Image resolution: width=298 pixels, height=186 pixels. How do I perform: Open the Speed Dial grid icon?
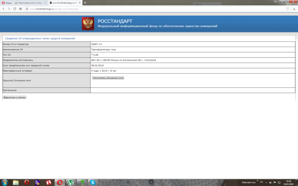[x=21, y=9]
